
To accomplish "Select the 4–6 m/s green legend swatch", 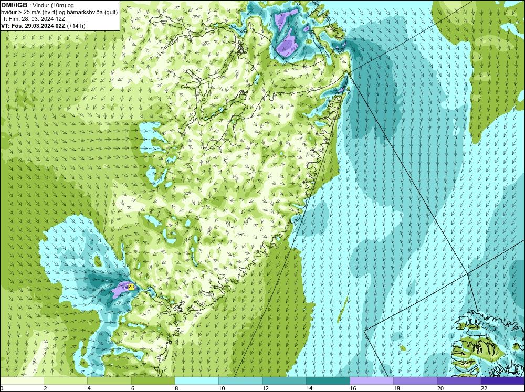I will pyautogui.click(x=109, y=380).
